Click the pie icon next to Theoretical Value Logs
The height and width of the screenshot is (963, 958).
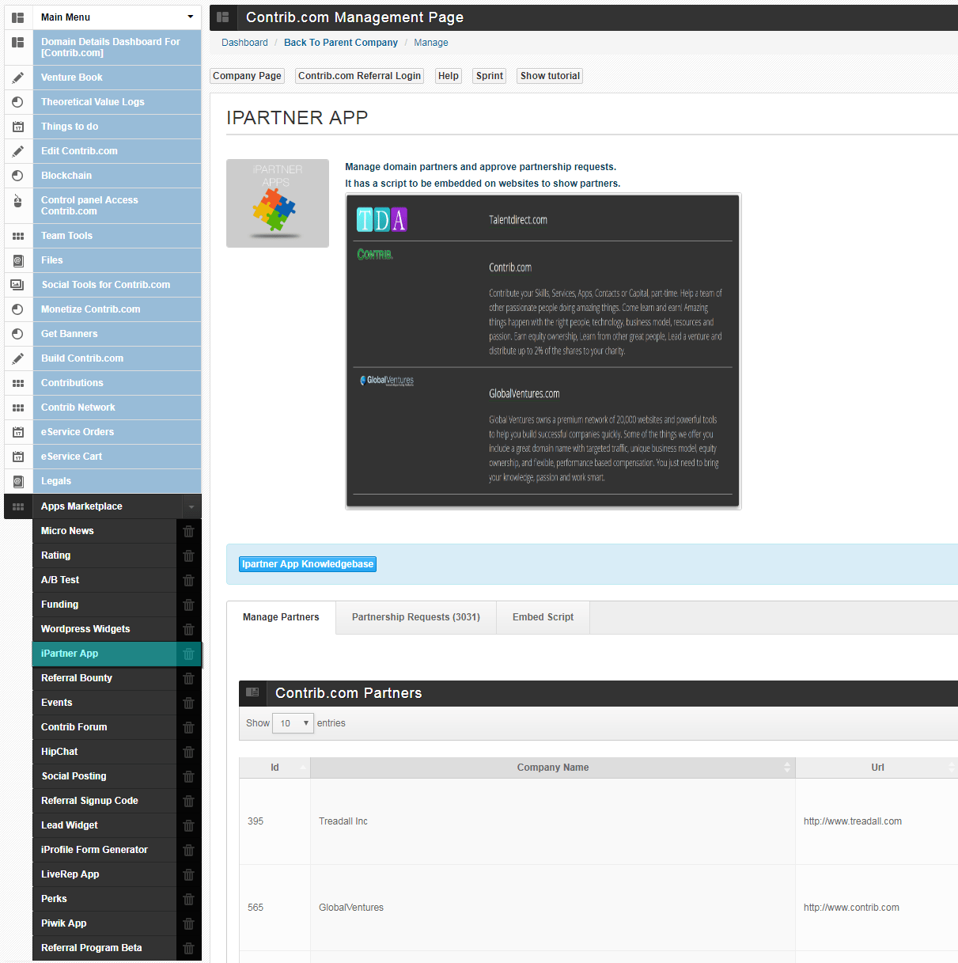(x=17, y=102)
